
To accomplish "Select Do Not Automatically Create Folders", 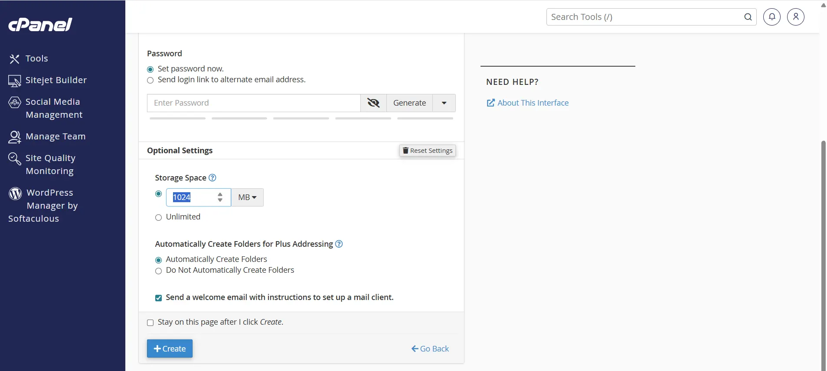I will point(159,271).
